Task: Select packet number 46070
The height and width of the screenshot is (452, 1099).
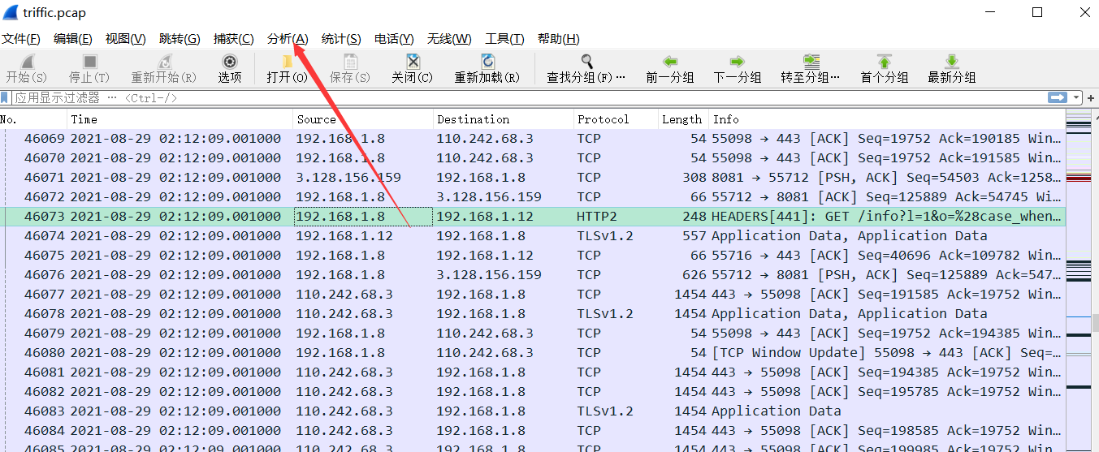Action: (x=532, y=158)
